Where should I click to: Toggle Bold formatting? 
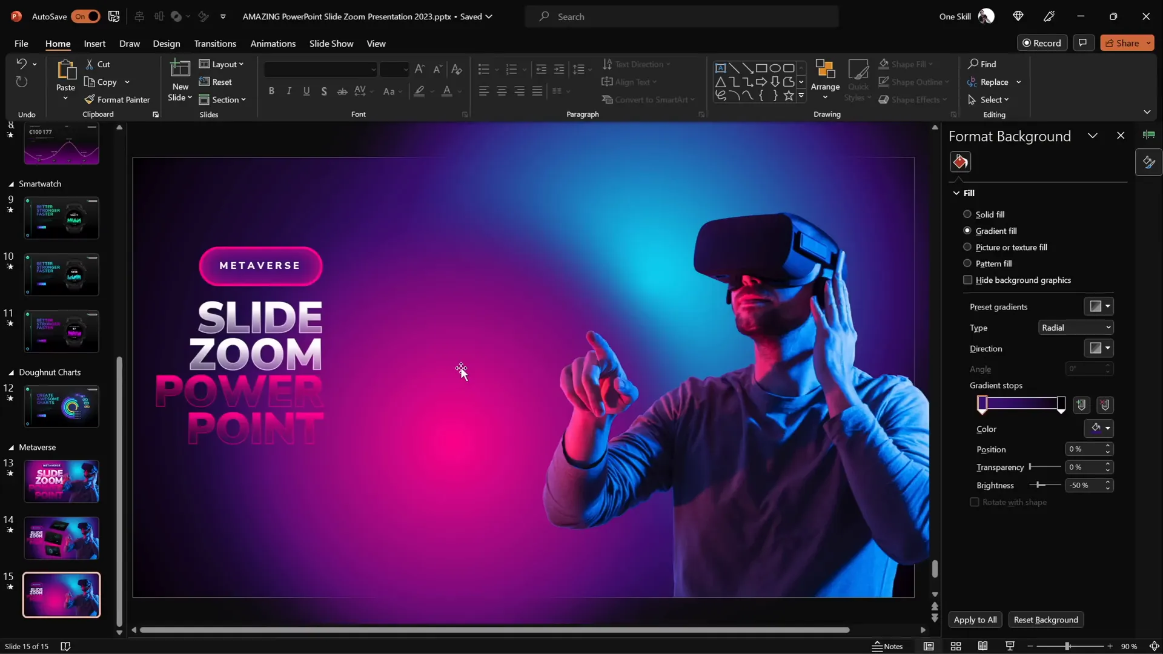coord(271,91)
